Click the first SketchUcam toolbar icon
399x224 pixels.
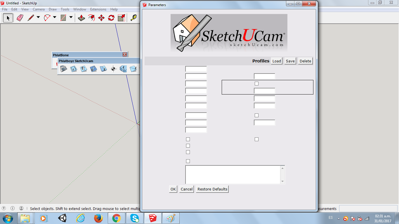[x=64, y=69]
